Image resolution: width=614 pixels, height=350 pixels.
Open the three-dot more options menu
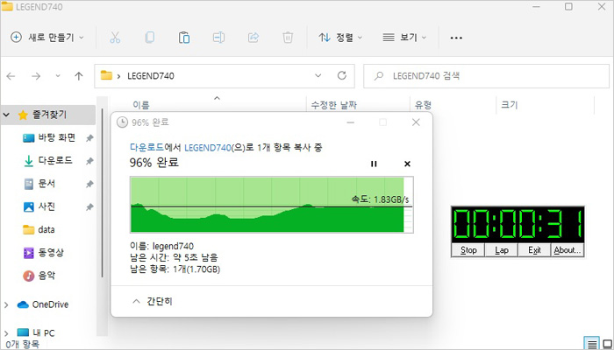click(x=456, y=38)
